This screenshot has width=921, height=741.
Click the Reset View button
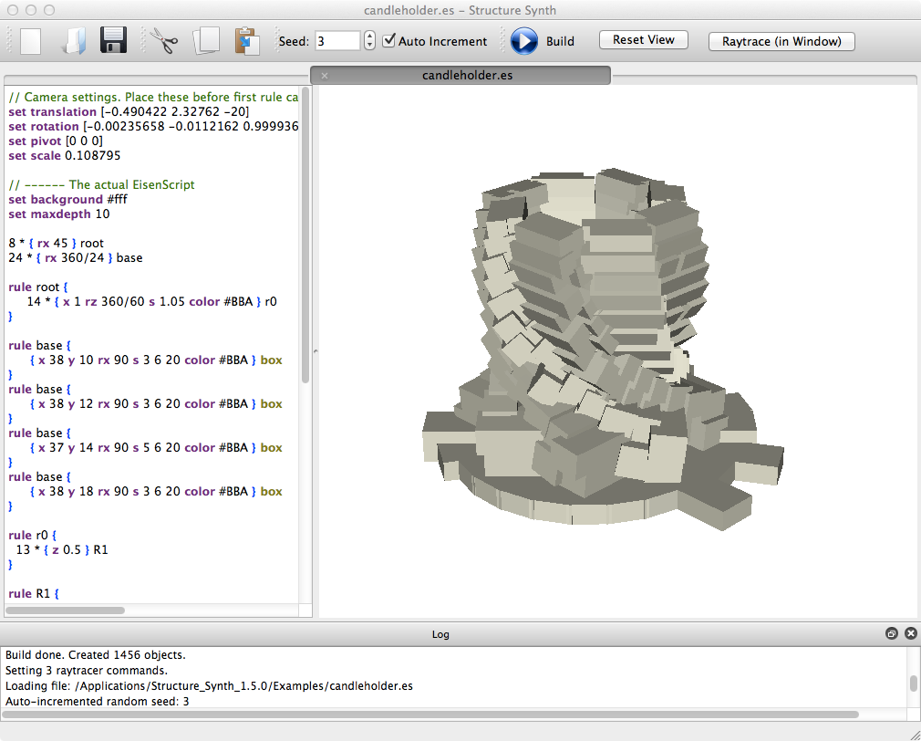click(x=643, y=40)
